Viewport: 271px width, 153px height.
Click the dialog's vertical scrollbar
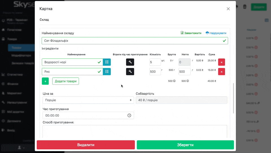click(233, 98)
